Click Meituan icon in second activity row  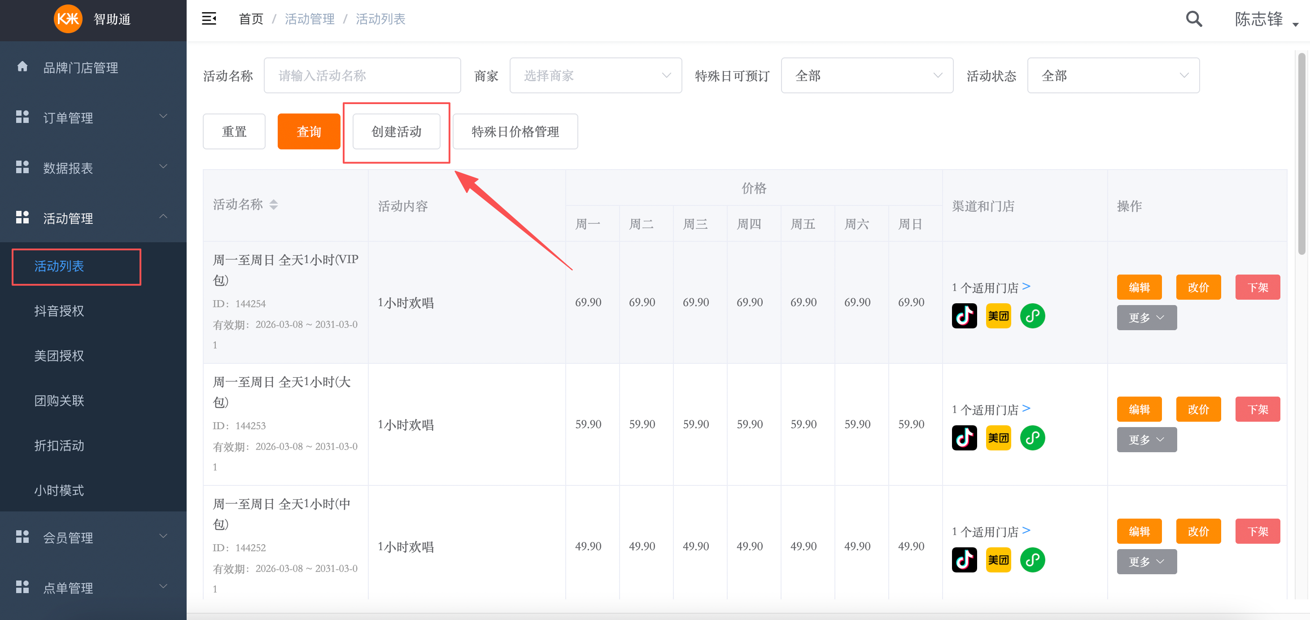pos(998,438)
